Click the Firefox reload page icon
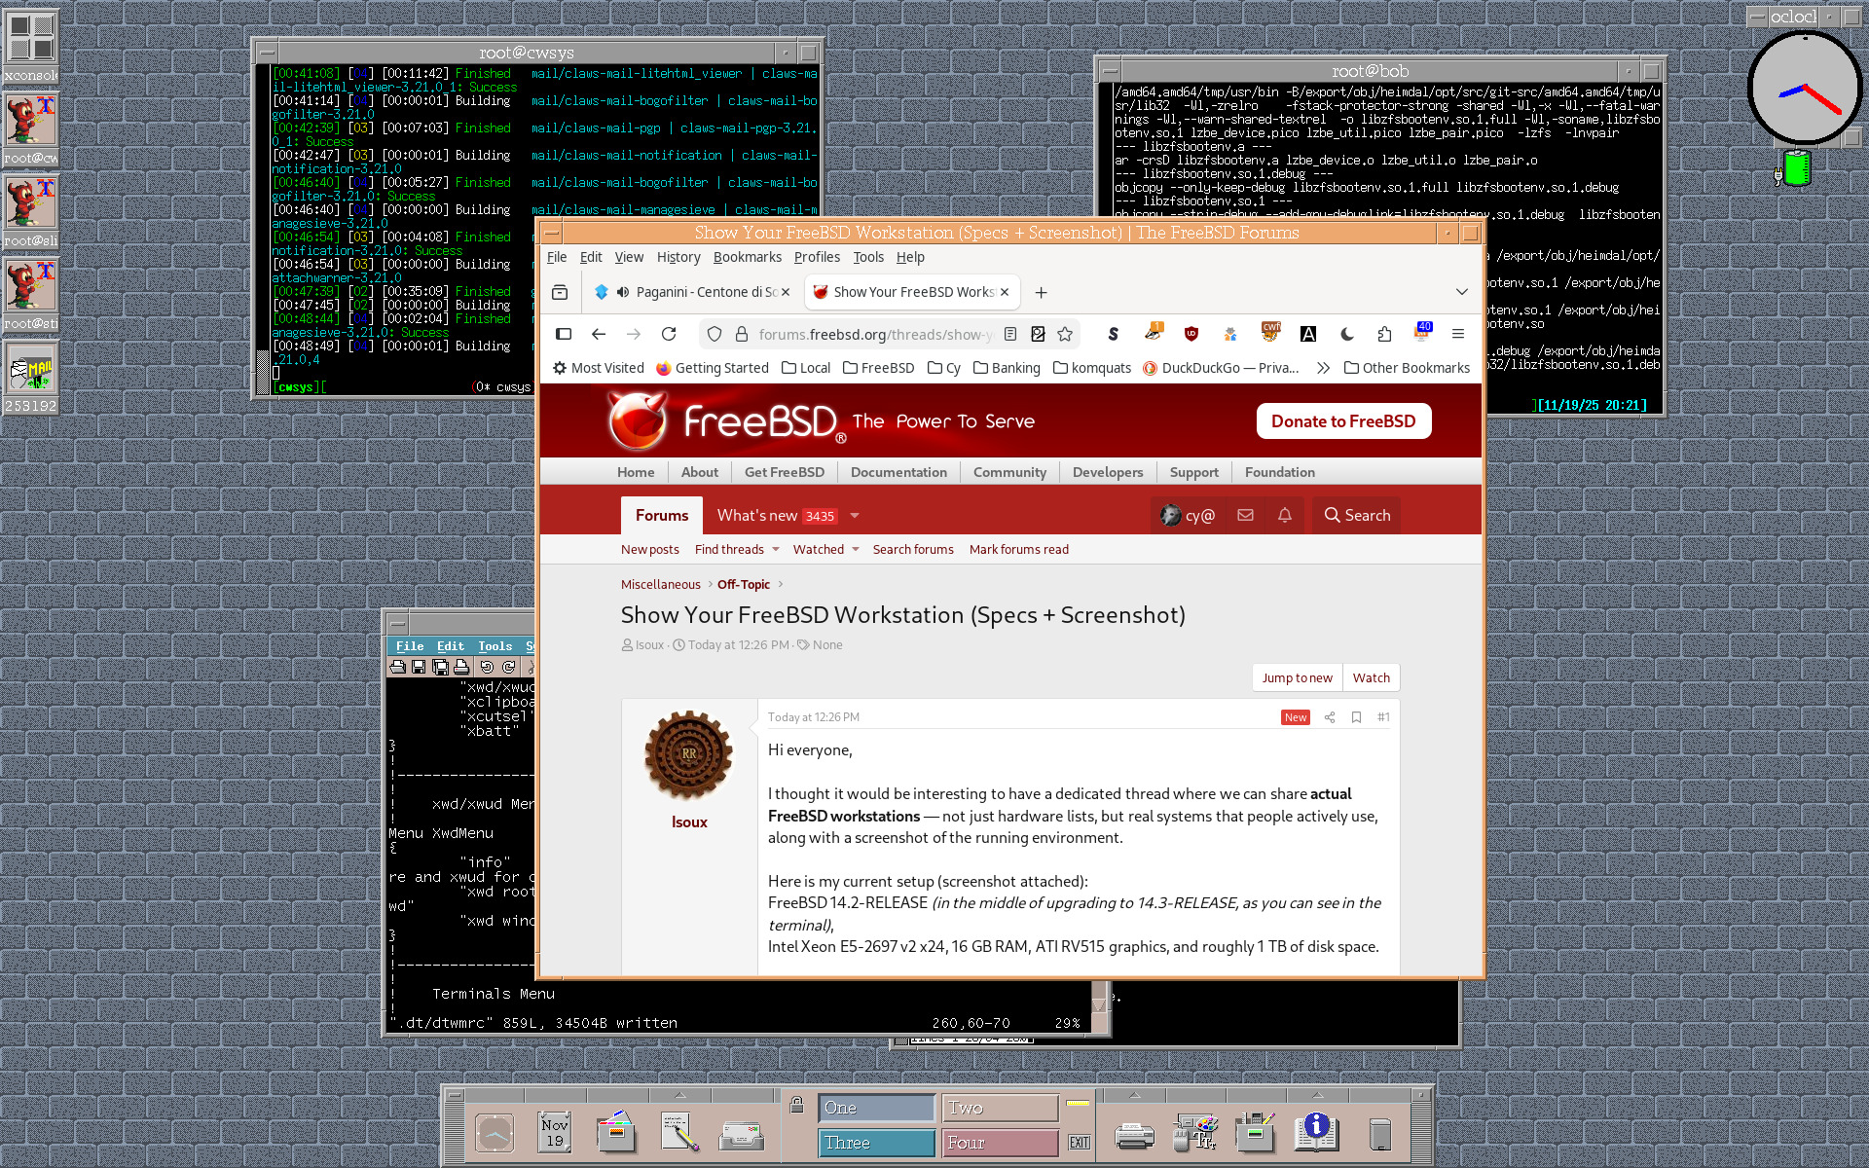 pos(669,334)
